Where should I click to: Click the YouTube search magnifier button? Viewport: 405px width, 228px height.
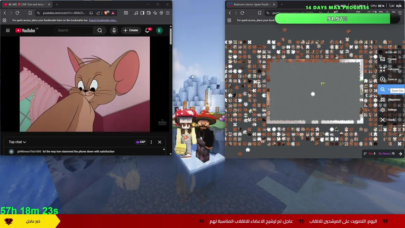[x=100, y=30]
